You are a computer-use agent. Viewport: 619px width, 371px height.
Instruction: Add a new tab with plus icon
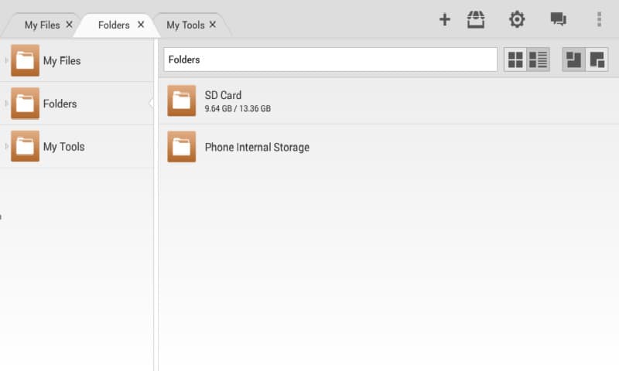tap(444, 19)
